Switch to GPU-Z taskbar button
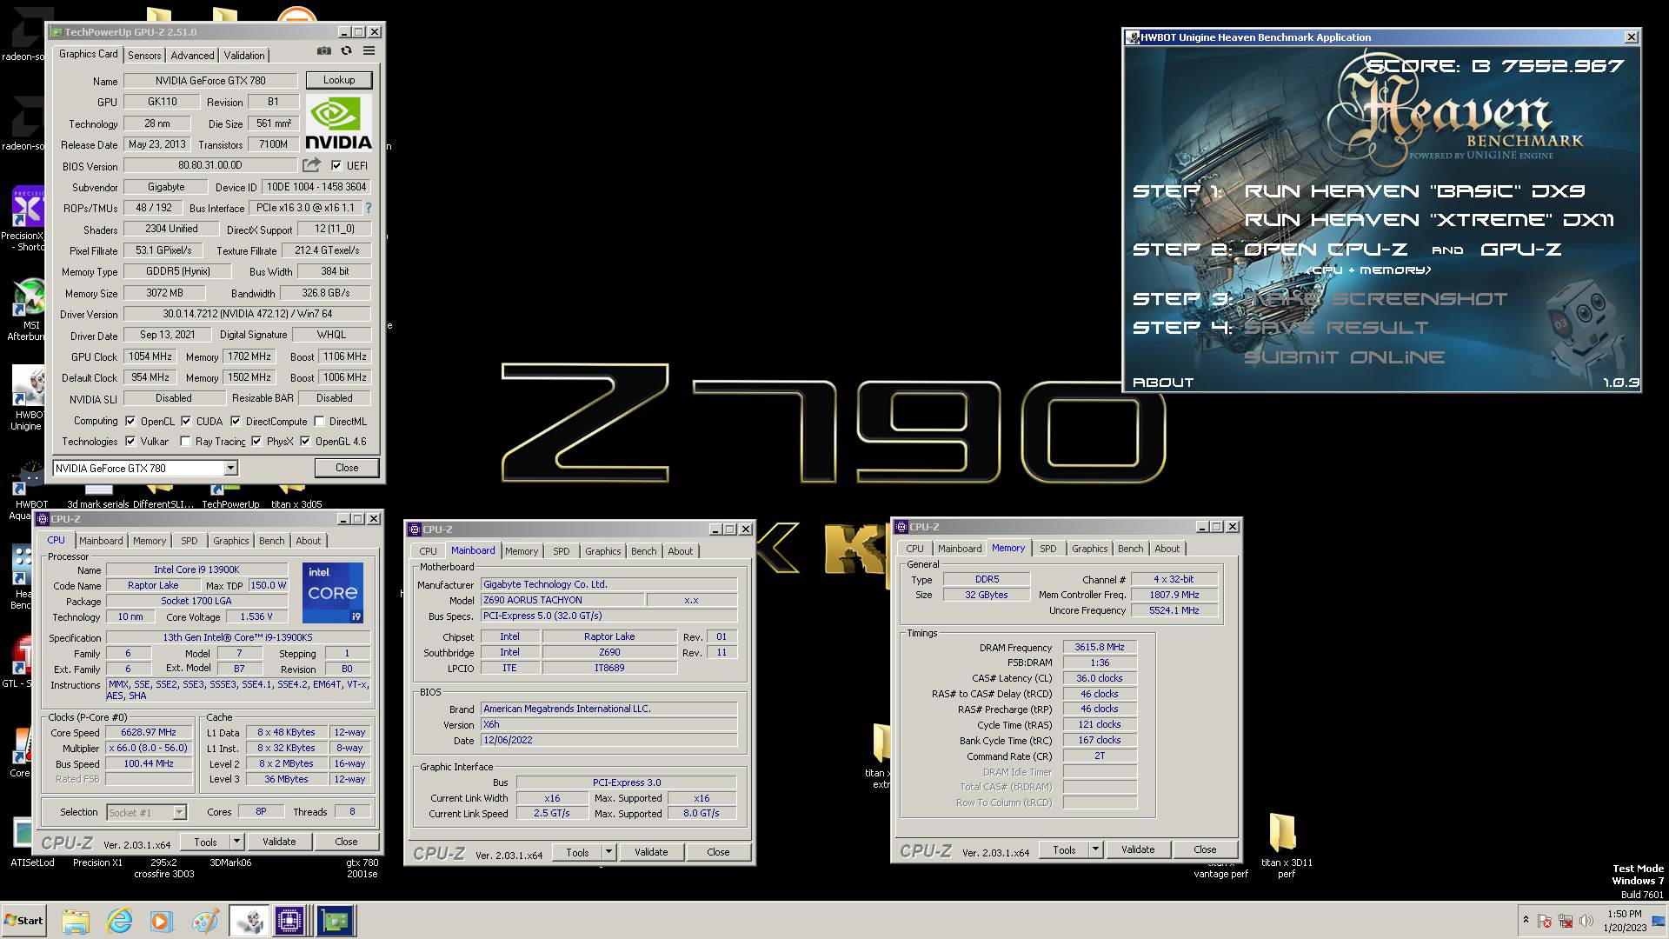The image size is (1669, 939). tap(335, 921)
